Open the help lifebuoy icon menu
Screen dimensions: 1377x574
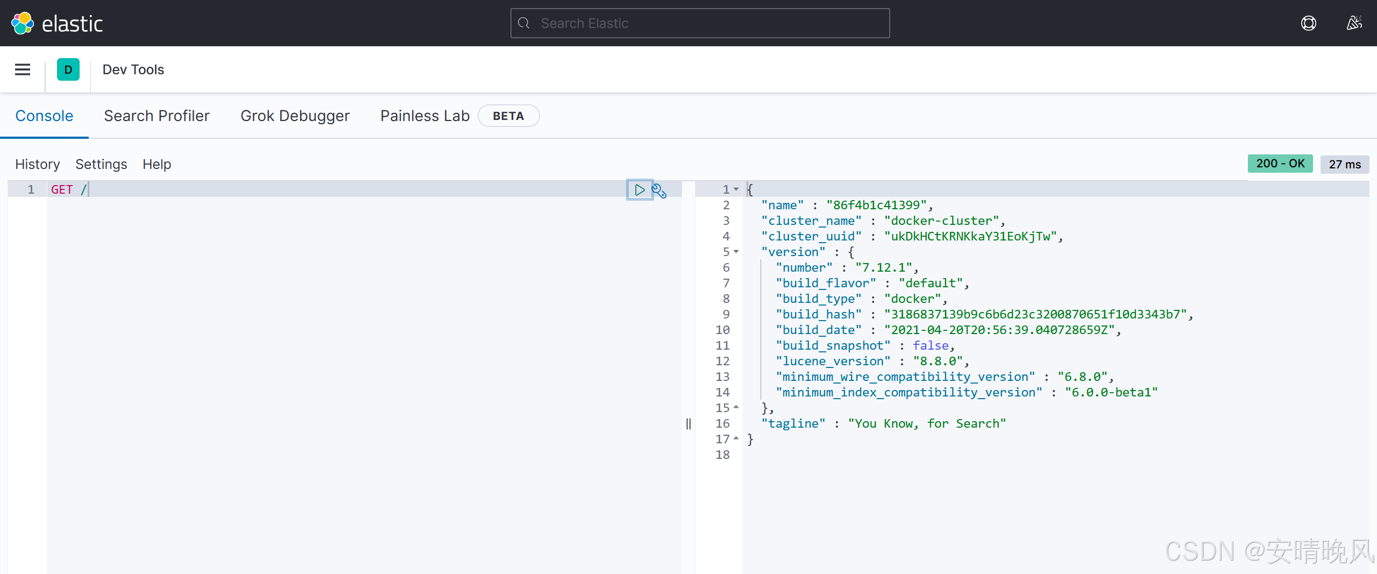(1309, 23)
